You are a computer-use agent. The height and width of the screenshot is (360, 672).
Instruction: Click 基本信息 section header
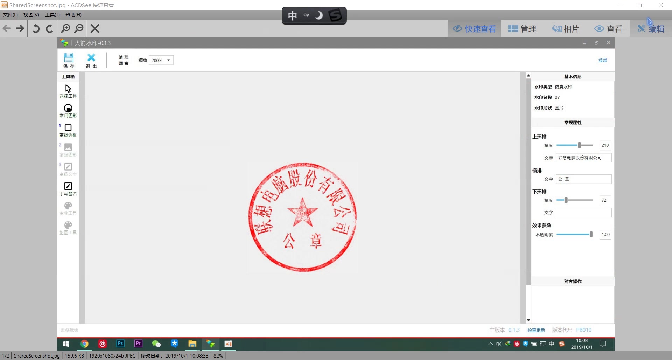pos(573,77)
